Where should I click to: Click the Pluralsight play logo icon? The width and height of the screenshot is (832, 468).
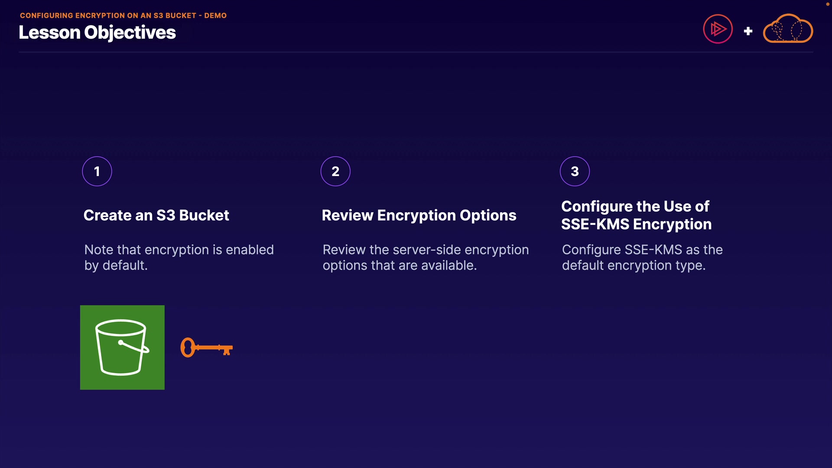pos(718,29)
